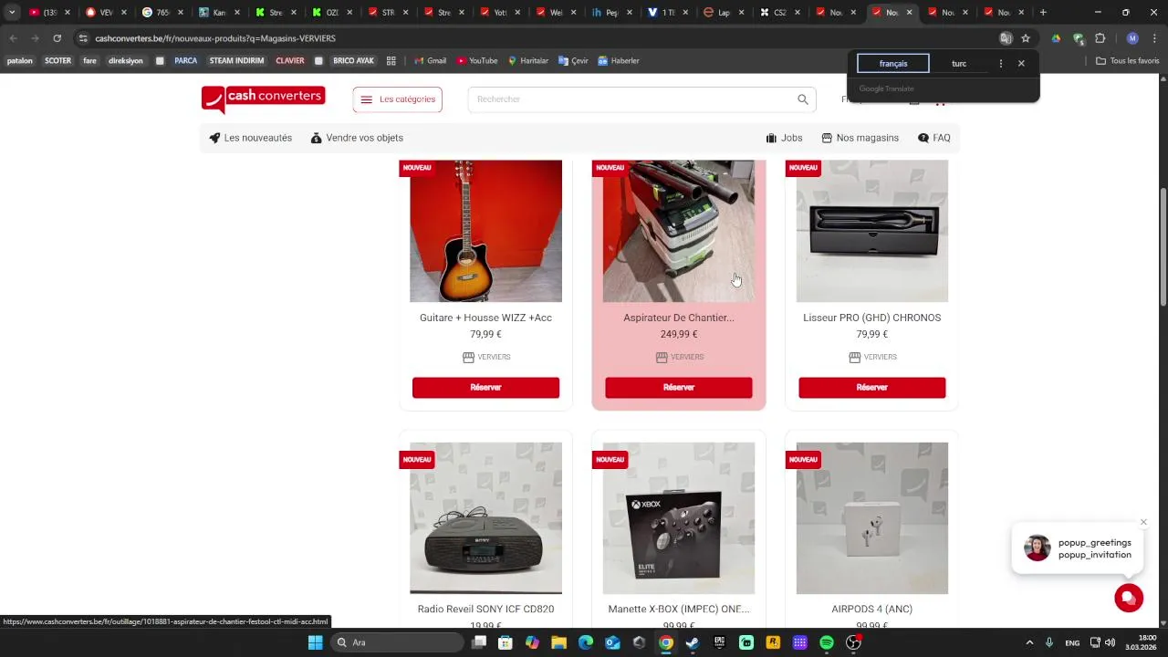Open the STEAM INDIRIM bookmark
The image size is (1168, 657).
(236, 61)
